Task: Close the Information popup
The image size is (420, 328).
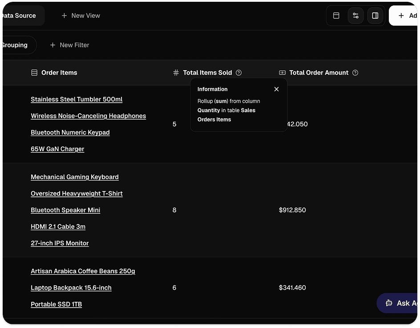Action: click(276, 89)
